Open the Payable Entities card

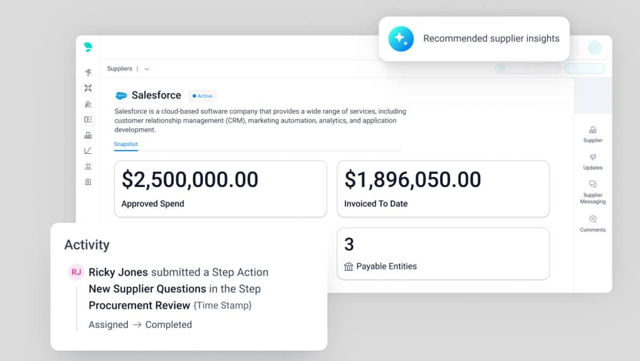(x=443, y=254)
